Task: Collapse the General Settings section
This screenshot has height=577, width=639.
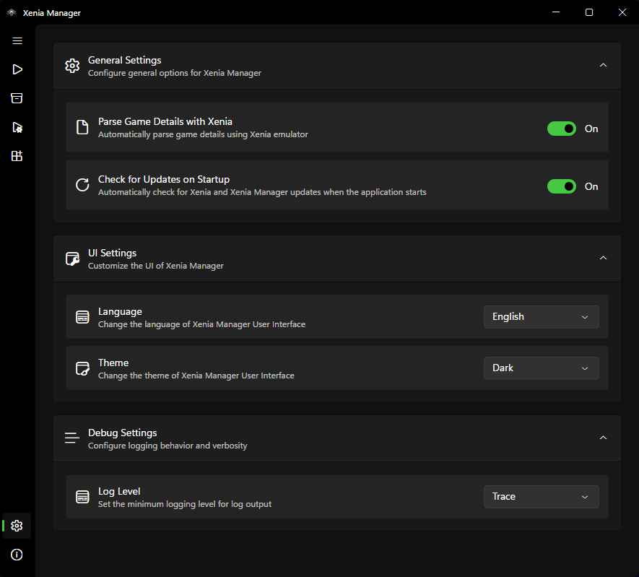Action: tap(603, 65)
